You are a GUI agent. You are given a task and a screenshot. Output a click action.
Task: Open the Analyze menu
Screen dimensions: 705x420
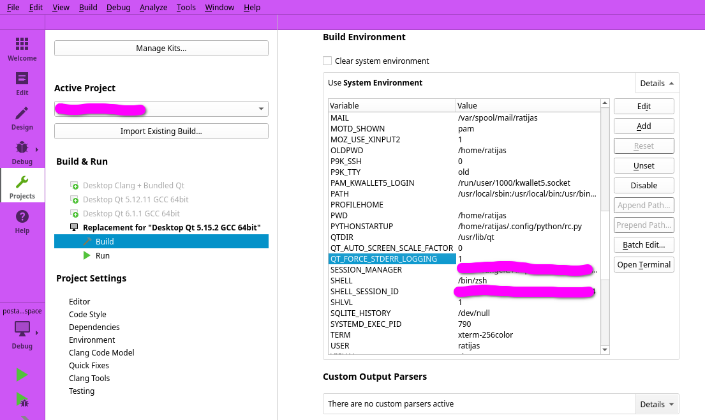tap(153, 7)
